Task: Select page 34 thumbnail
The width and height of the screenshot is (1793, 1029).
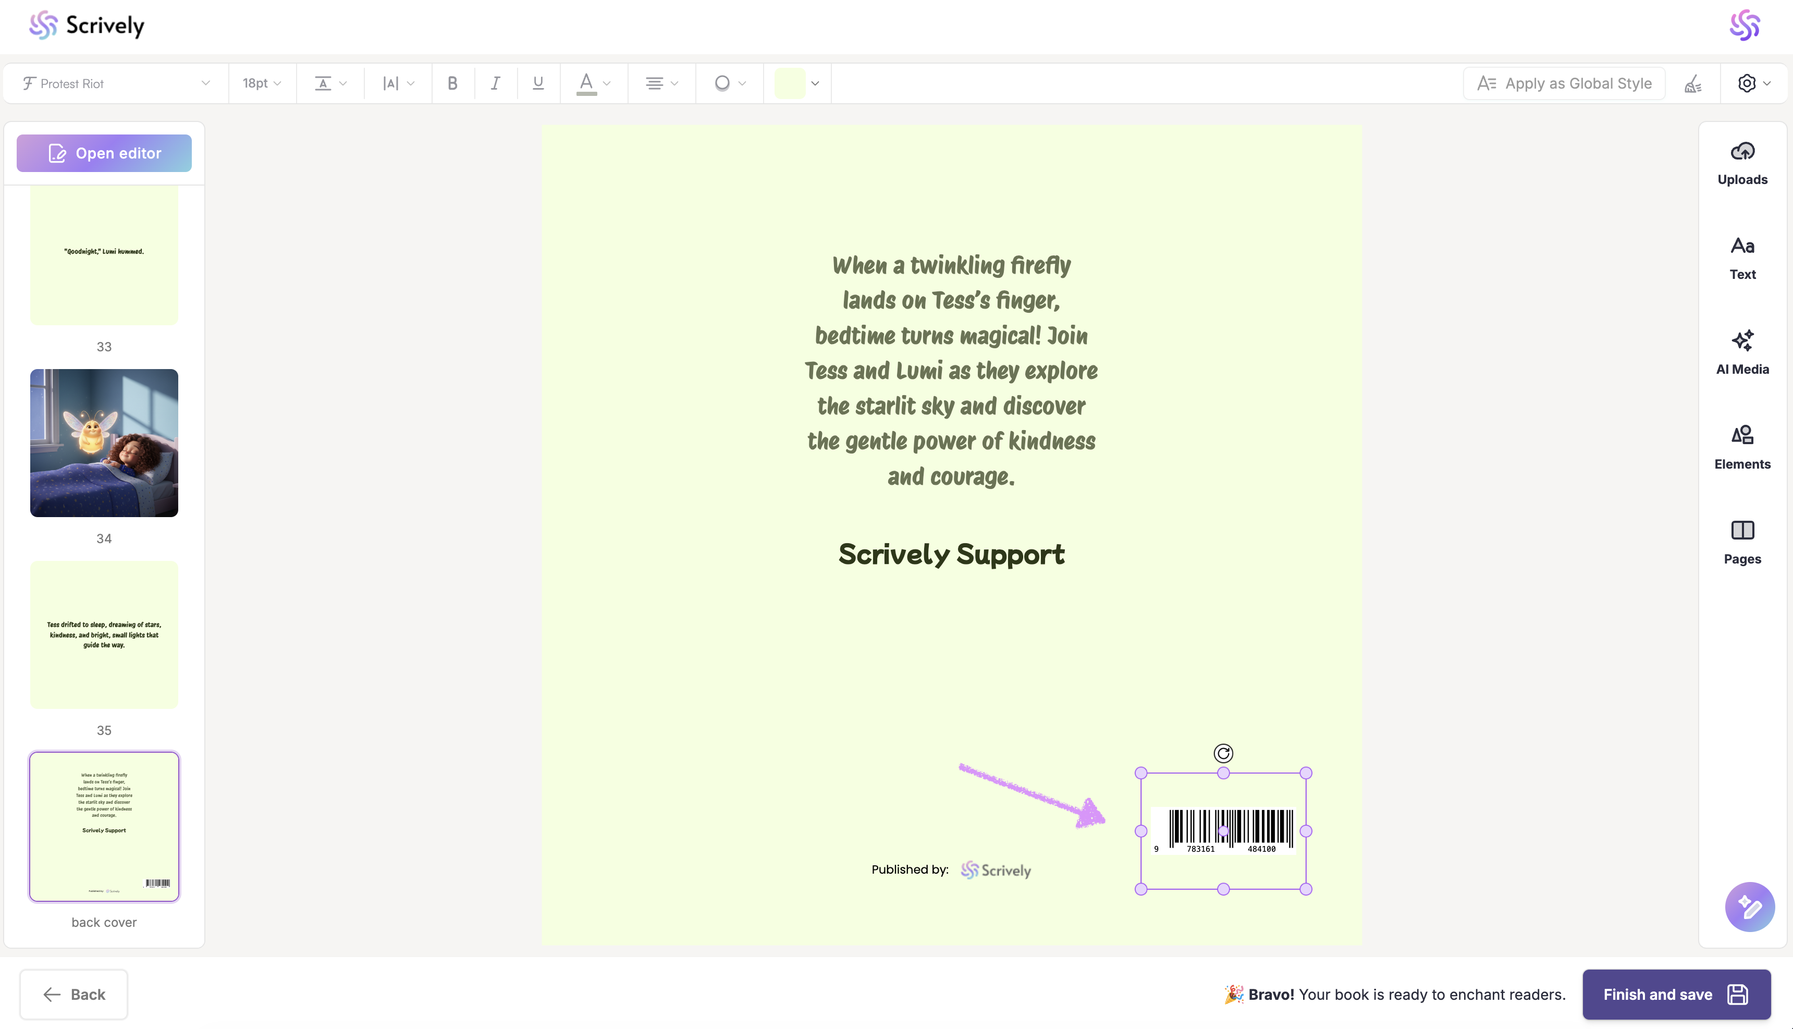Action: coord(104,443)
